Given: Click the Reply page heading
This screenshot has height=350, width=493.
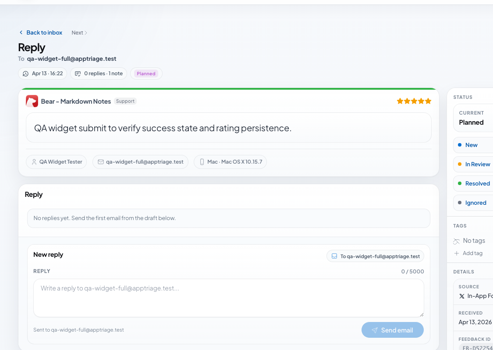Looking at the screenshot, I should [32, 47].
